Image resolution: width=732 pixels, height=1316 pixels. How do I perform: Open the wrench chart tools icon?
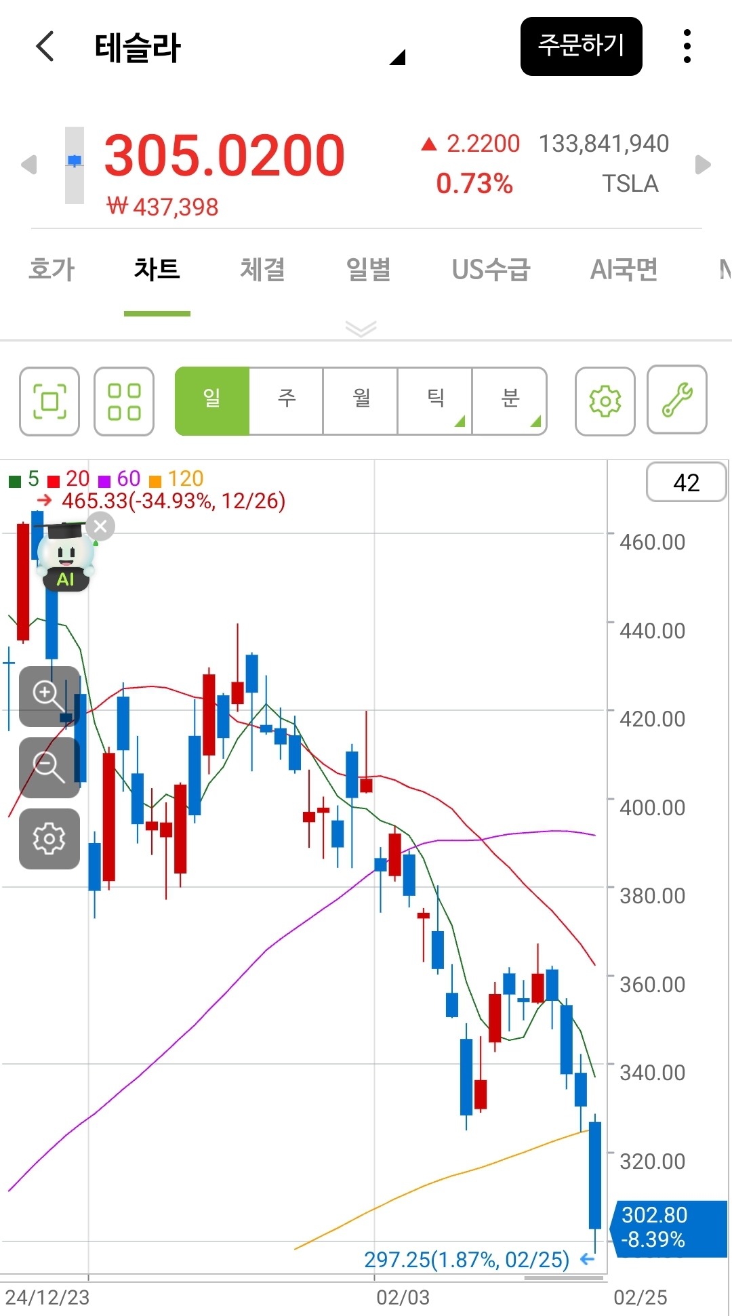(x=677, y=400)
